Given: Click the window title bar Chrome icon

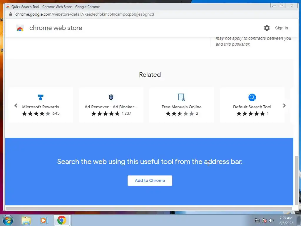Looking at the screenshot, I should point(8,7).
